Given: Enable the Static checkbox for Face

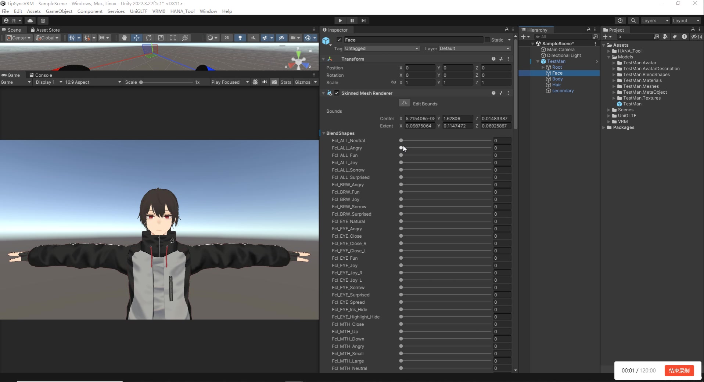Looking at the screenshot, I should point(487,40).
